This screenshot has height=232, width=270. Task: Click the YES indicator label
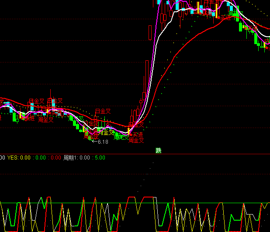pos(13,158)
